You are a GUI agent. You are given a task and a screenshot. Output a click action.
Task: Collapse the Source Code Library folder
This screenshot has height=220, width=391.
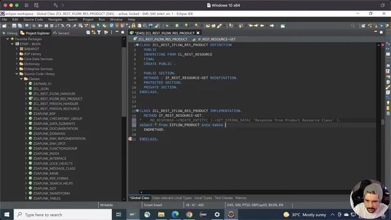coord(16,74)
